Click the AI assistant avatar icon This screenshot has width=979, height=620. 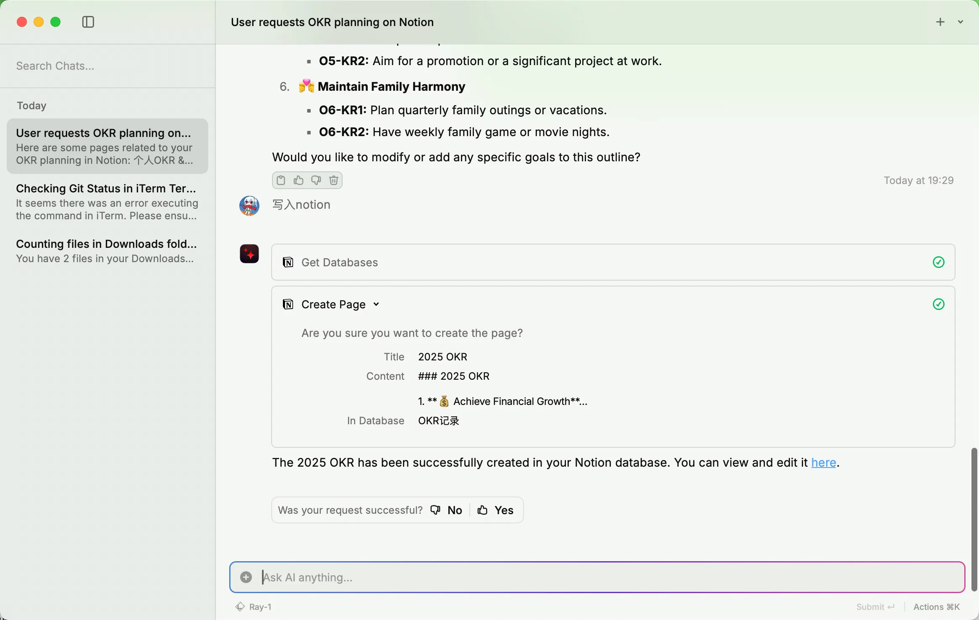pyautogui.click(x=249, y=254)
